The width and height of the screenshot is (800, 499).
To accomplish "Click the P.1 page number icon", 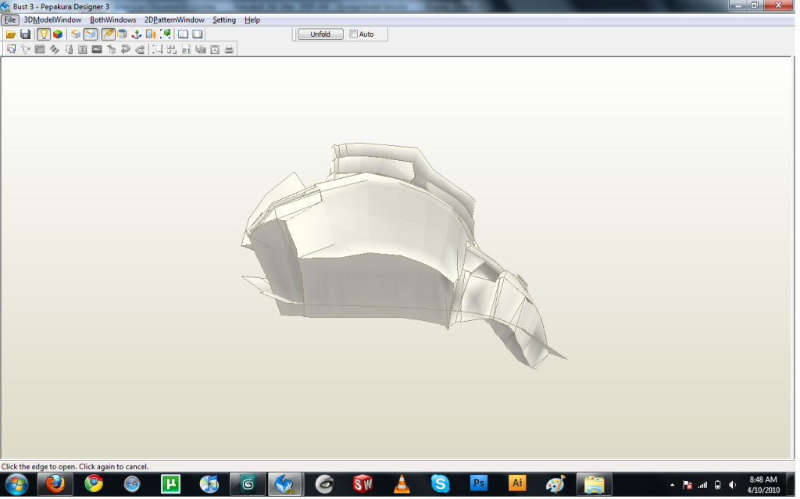I will 186,49.
